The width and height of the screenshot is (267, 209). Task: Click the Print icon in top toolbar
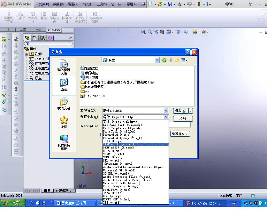coord(179,4)
